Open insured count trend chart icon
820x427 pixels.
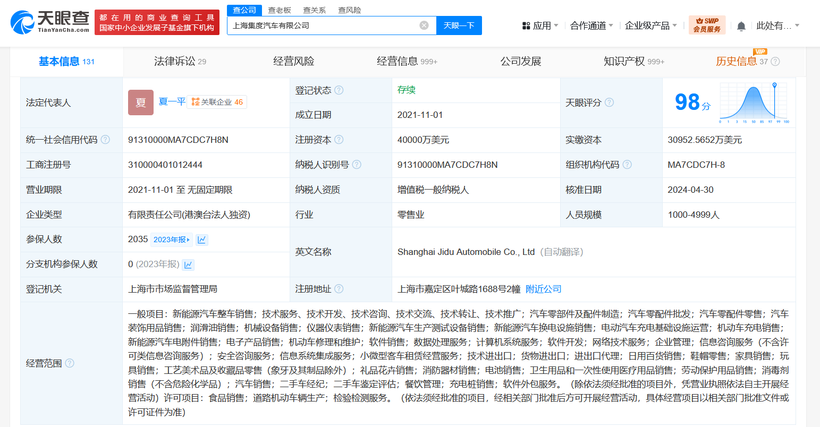click(201, 240)
